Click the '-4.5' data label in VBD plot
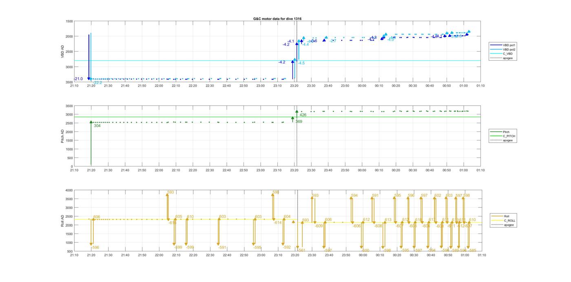The height and width of the screenshot is (282, 571). click(x=301, y=63)
